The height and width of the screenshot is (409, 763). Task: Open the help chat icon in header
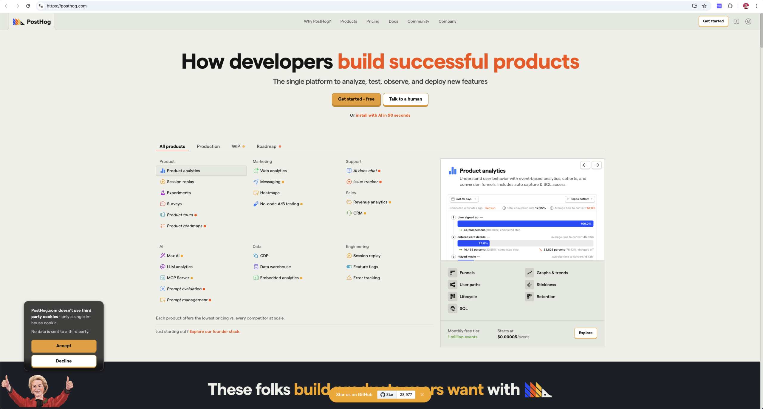pyautogui.click(x=736, y=21)
